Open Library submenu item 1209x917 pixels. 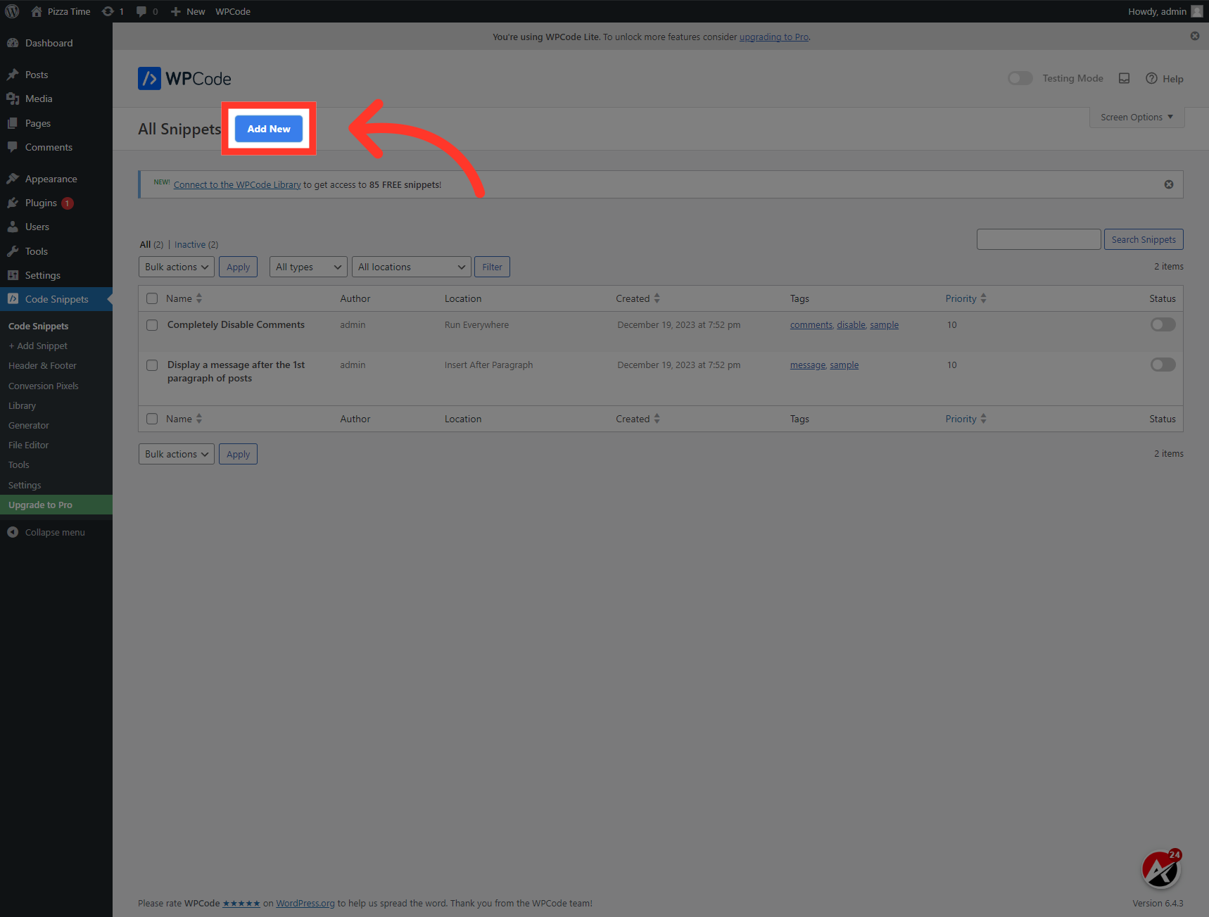22,405
